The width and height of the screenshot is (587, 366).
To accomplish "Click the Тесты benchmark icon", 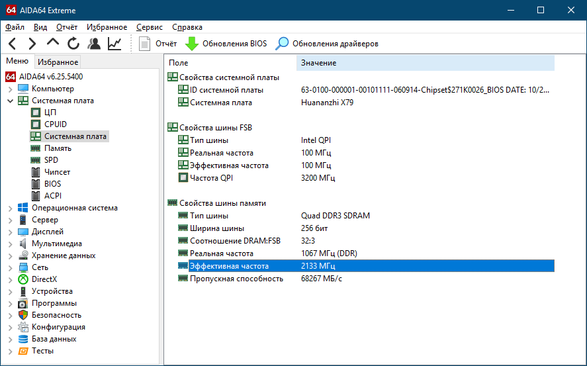I will 23,351.
